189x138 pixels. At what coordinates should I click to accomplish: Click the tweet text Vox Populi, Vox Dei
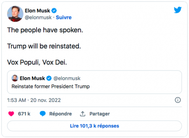37,62
